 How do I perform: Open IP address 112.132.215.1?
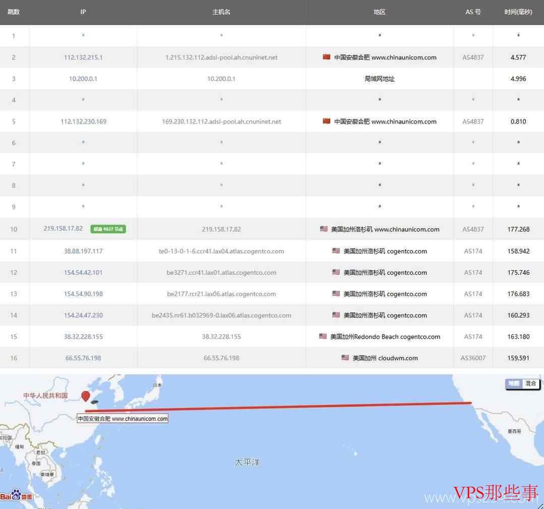click(83, 57)
